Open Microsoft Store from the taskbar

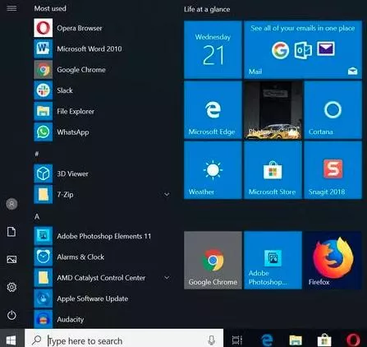coord(324,340)
